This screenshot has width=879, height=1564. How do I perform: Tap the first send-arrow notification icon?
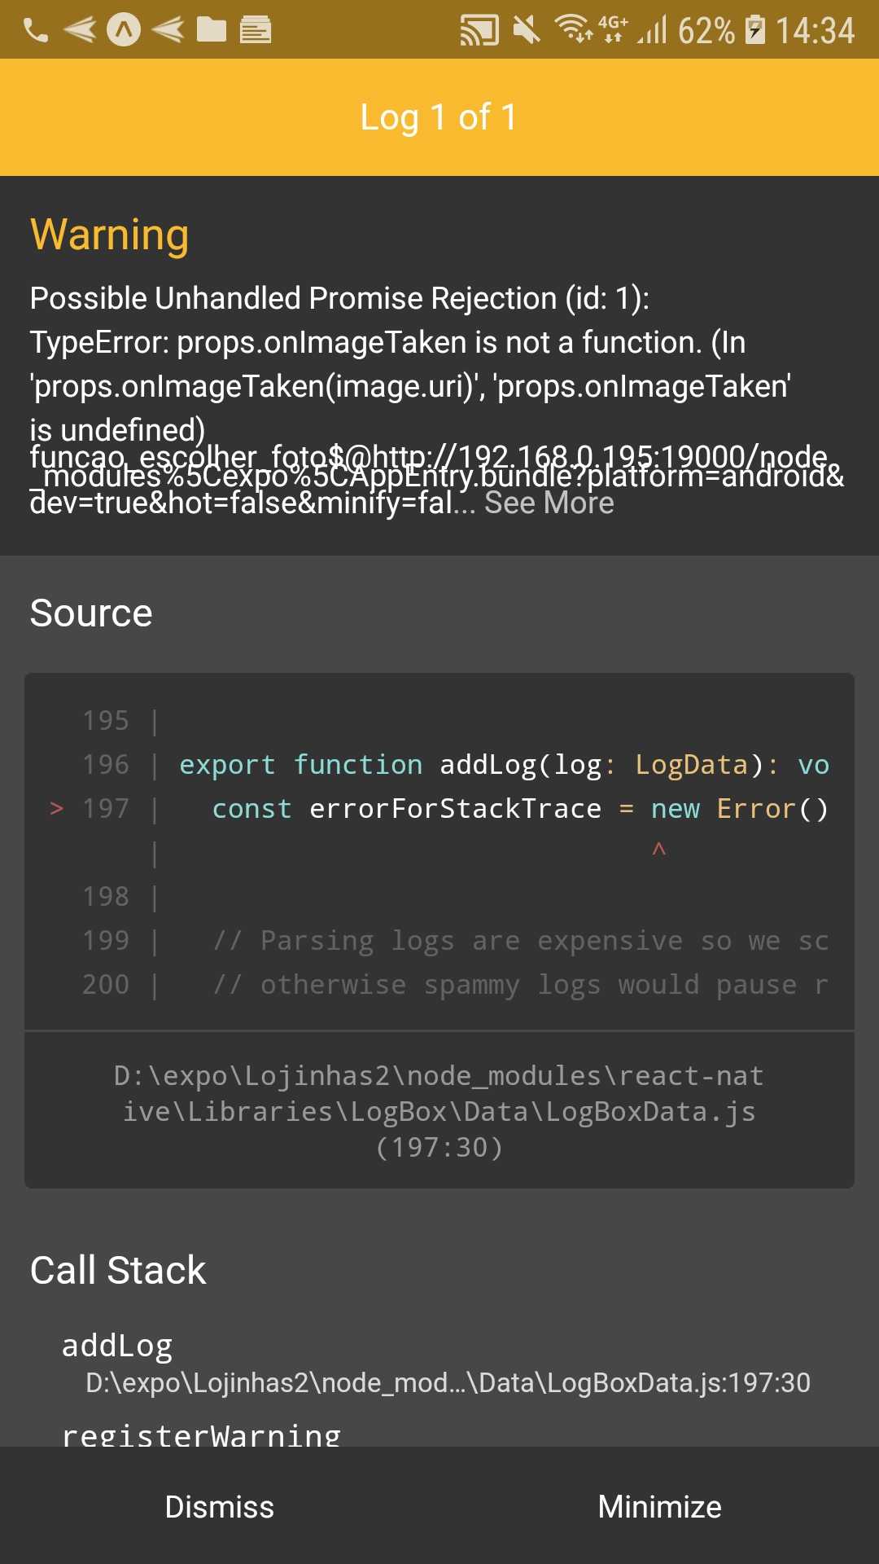80,30
